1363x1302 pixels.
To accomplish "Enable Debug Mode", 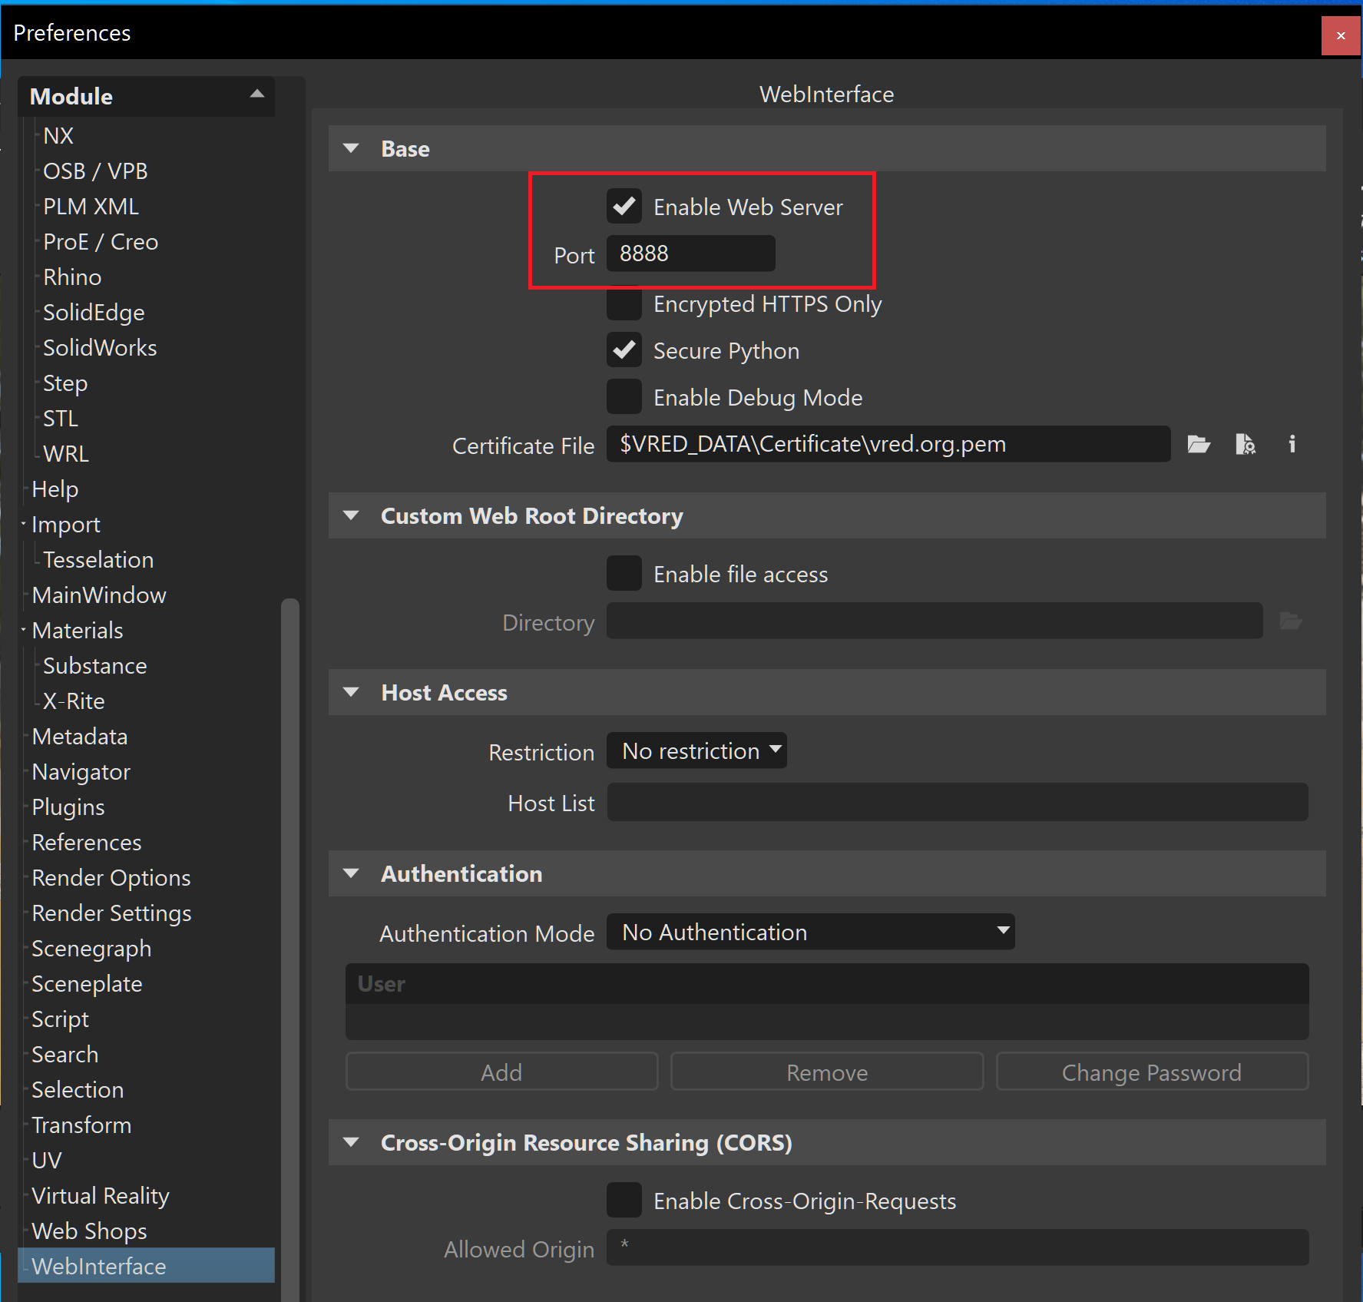I will click(x=624, y=396).
